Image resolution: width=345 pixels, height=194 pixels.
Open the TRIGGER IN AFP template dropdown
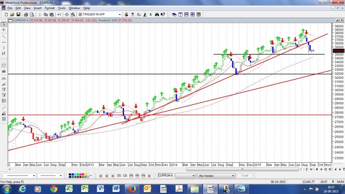120,14
